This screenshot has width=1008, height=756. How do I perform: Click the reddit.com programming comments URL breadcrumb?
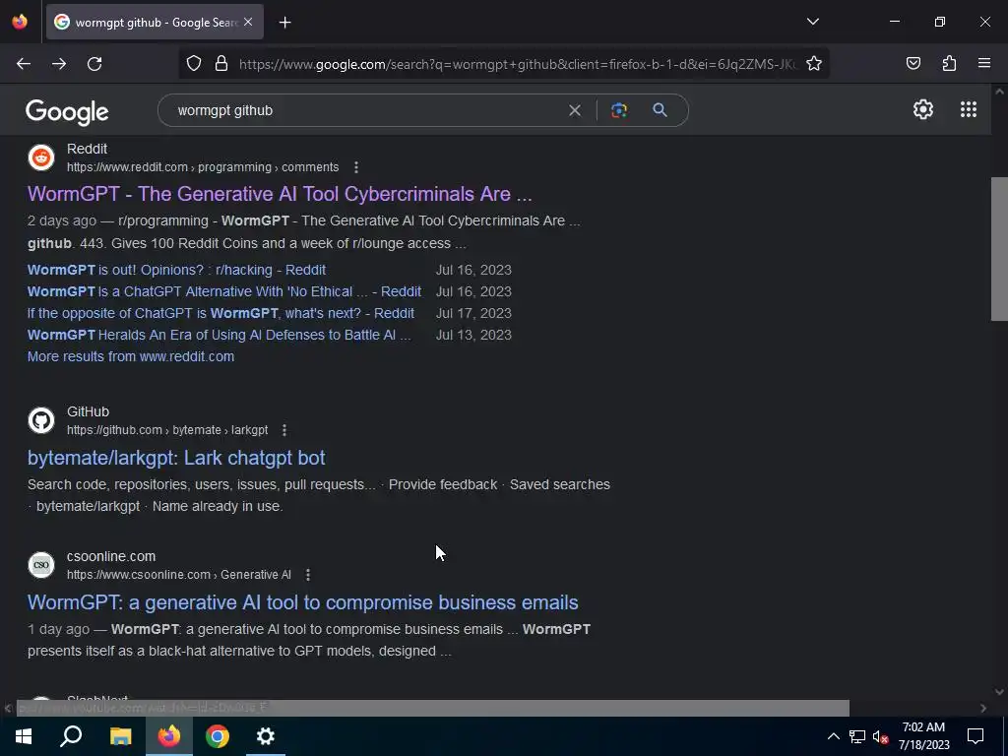[203, 167]
